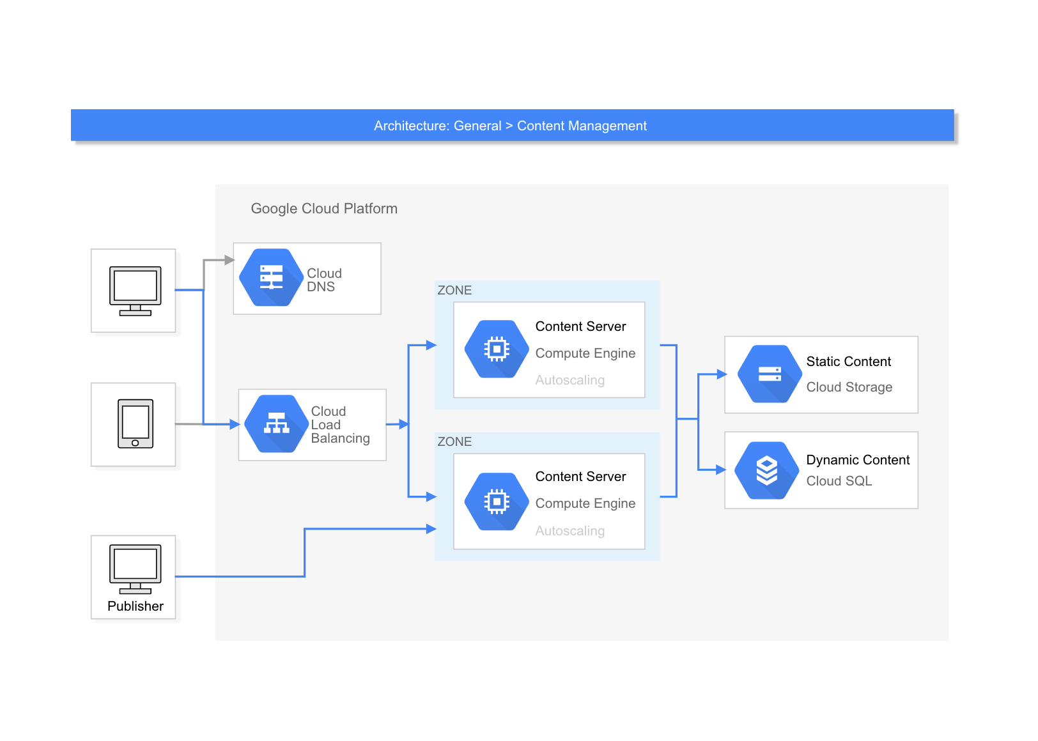Click the tablet device client icon

coord(136,424)
